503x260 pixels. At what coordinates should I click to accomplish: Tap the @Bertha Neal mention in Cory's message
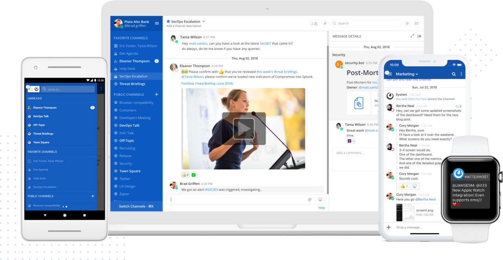click(x=425, y=199)
